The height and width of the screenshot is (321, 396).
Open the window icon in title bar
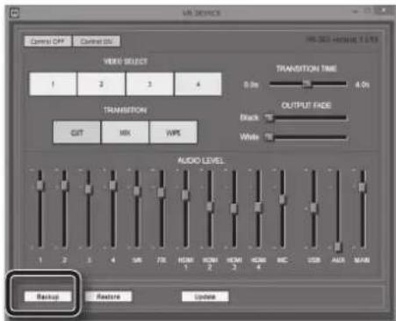click(14, 13)
